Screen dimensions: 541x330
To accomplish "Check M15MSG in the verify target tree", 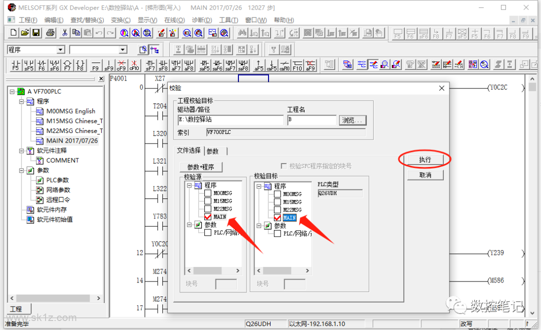I will tap(278, 202).
